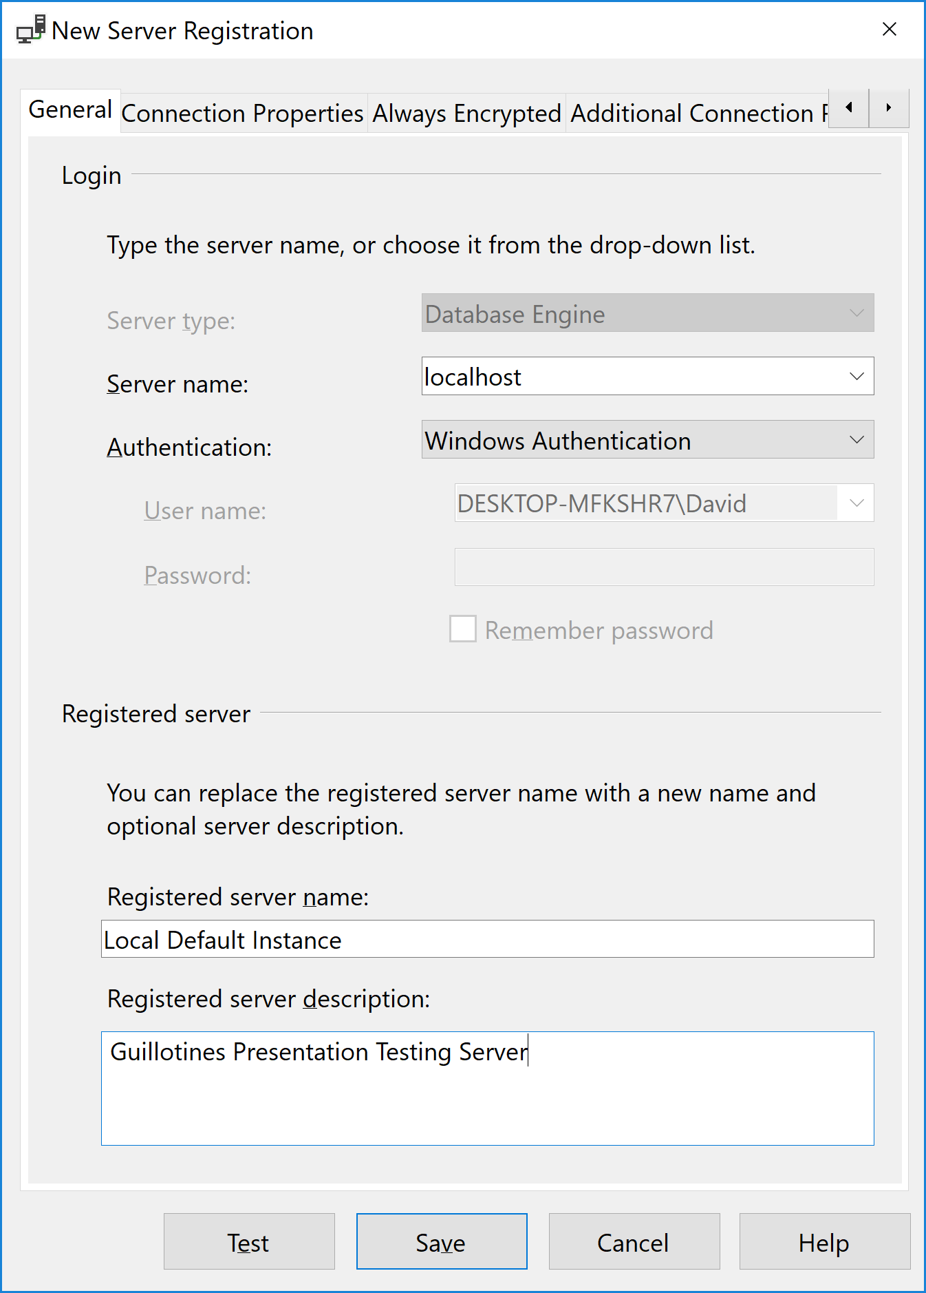Open Help for this dialog
This screenshot has width=926, height=1293.
tap(824, 1242)
